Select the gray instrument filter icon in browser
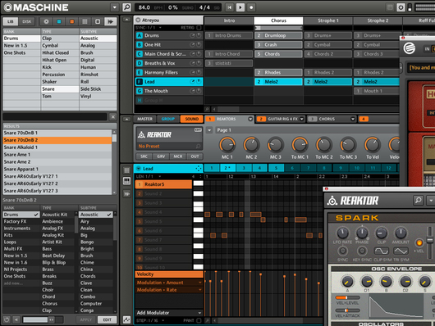 pos(85,21)
